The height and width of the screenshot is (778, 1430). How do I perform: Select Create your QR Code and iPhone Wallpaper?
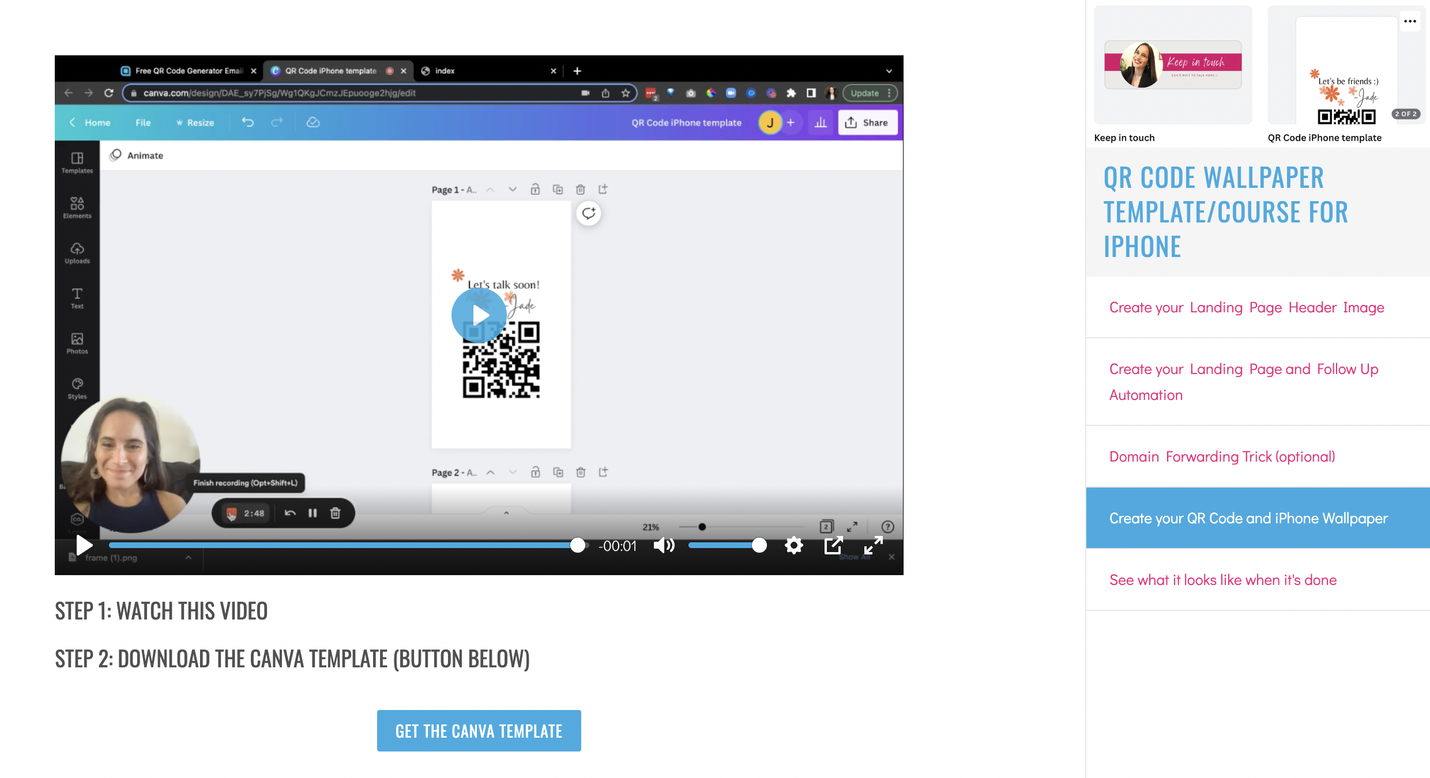click(x=1248, y=519)
